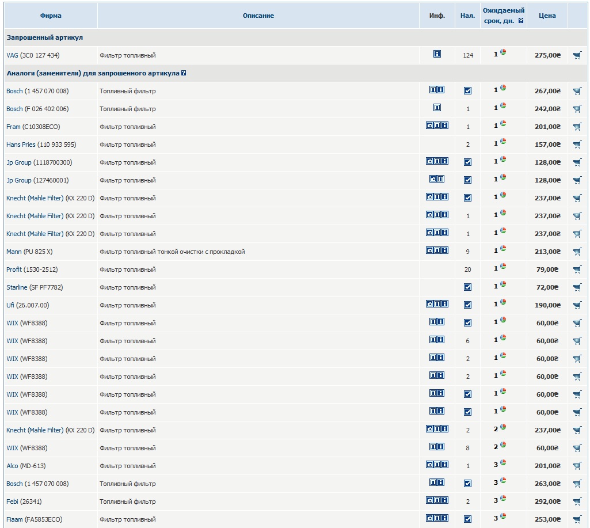Click price 72,00₴ for Starline filter
590x528 pixels.
(547, 287)
